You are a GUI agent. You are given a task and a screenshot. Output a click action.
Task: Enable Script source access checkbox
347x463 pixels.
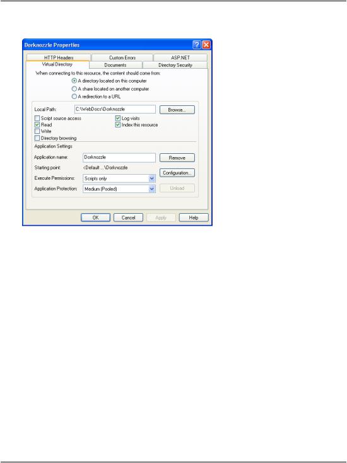click(37, 118)
